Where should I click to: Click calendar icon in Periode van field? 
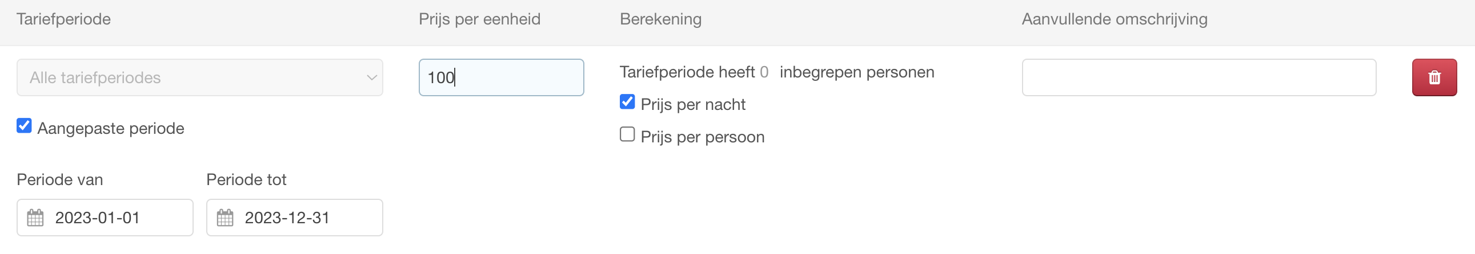[35, 218]
